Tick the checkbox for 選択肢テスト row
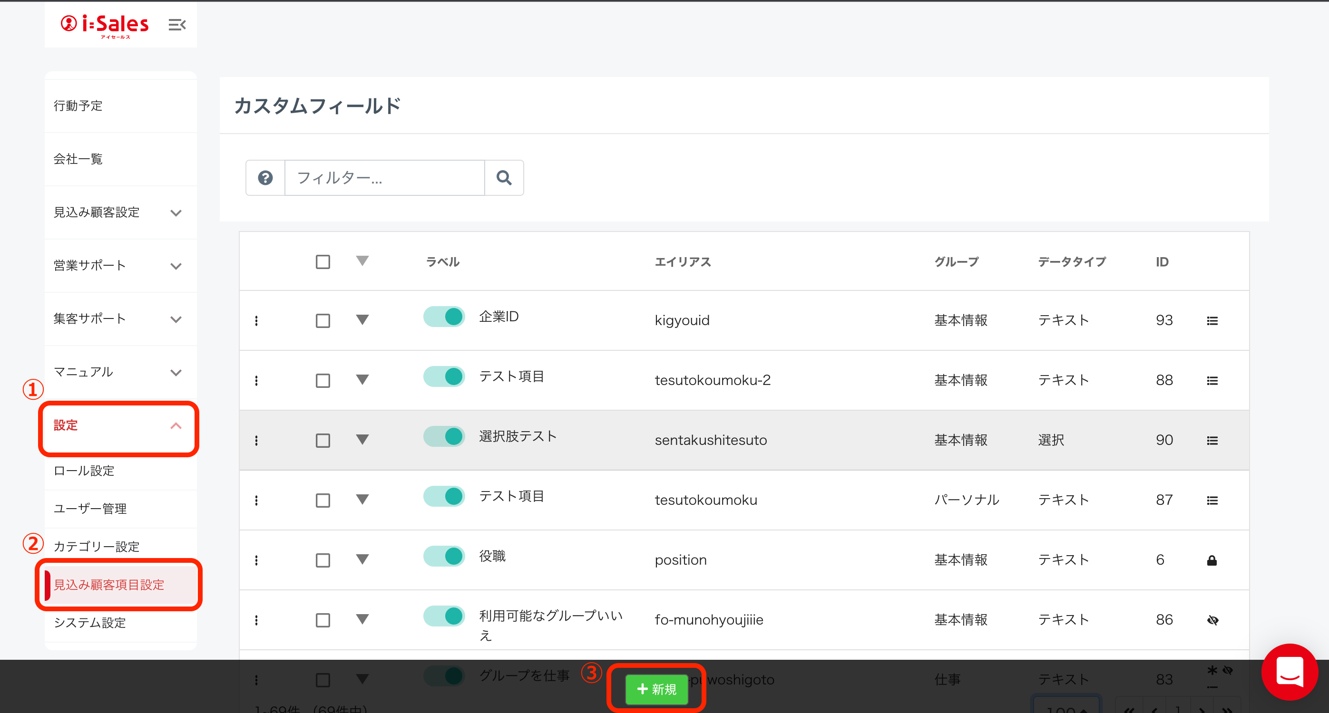 point(323,440)
